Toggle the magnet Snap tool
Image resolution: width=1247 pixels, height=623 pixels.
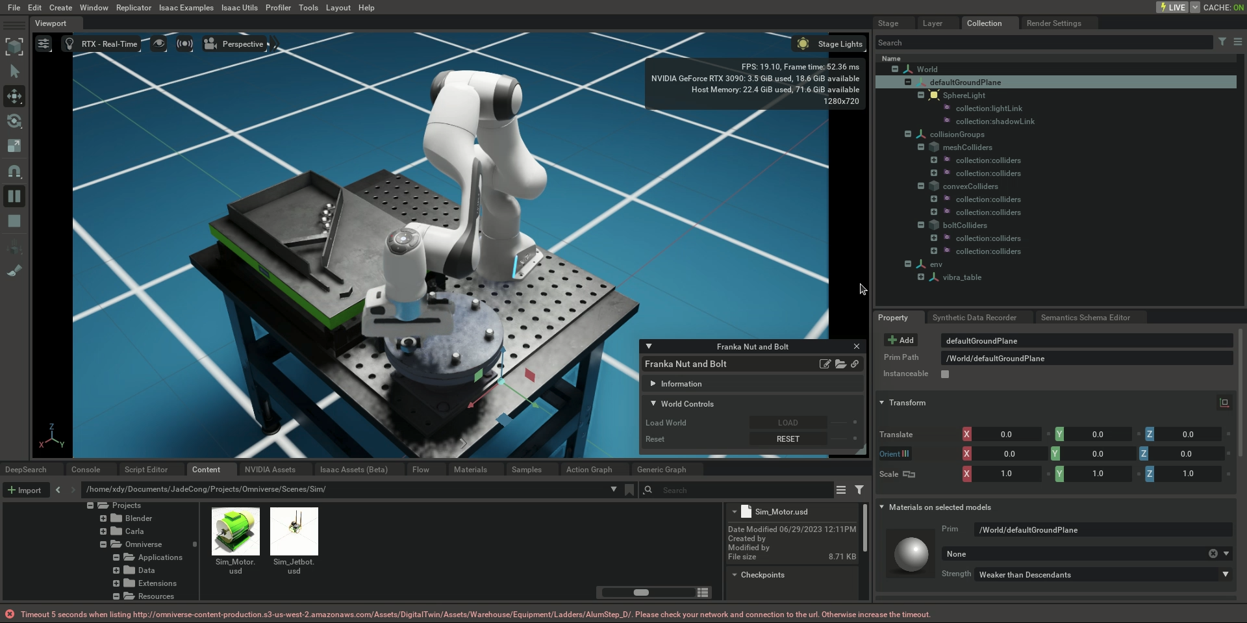[x=14, y=171]
